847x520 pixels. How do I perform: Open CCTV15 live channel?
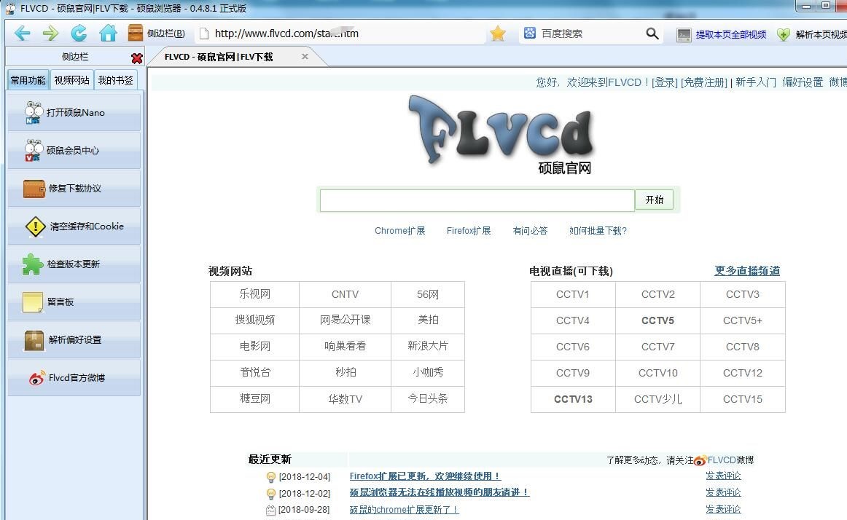point(742,399)
